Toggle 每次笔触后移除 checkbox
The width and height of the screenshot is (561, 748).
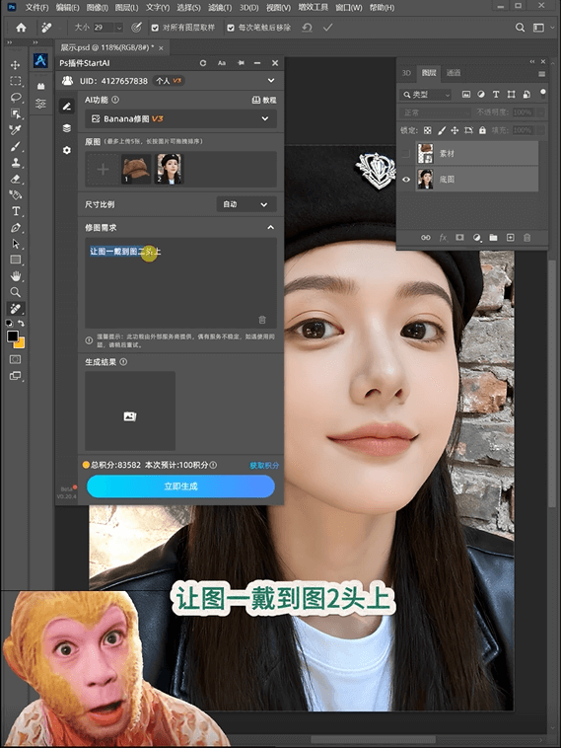pos(231,28)
